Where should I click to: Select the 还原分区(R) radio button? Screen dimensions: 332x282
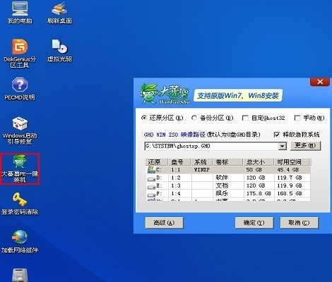143,118
